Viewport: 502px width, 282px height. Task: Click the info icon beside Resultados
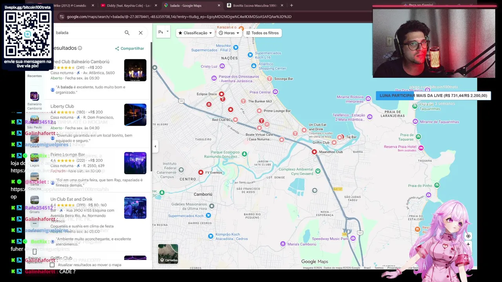pyautogui.click(x=80, y=48)
